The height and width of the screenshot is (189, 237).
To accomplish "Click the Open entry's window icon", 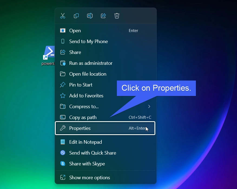I will (x=63, y=30).
